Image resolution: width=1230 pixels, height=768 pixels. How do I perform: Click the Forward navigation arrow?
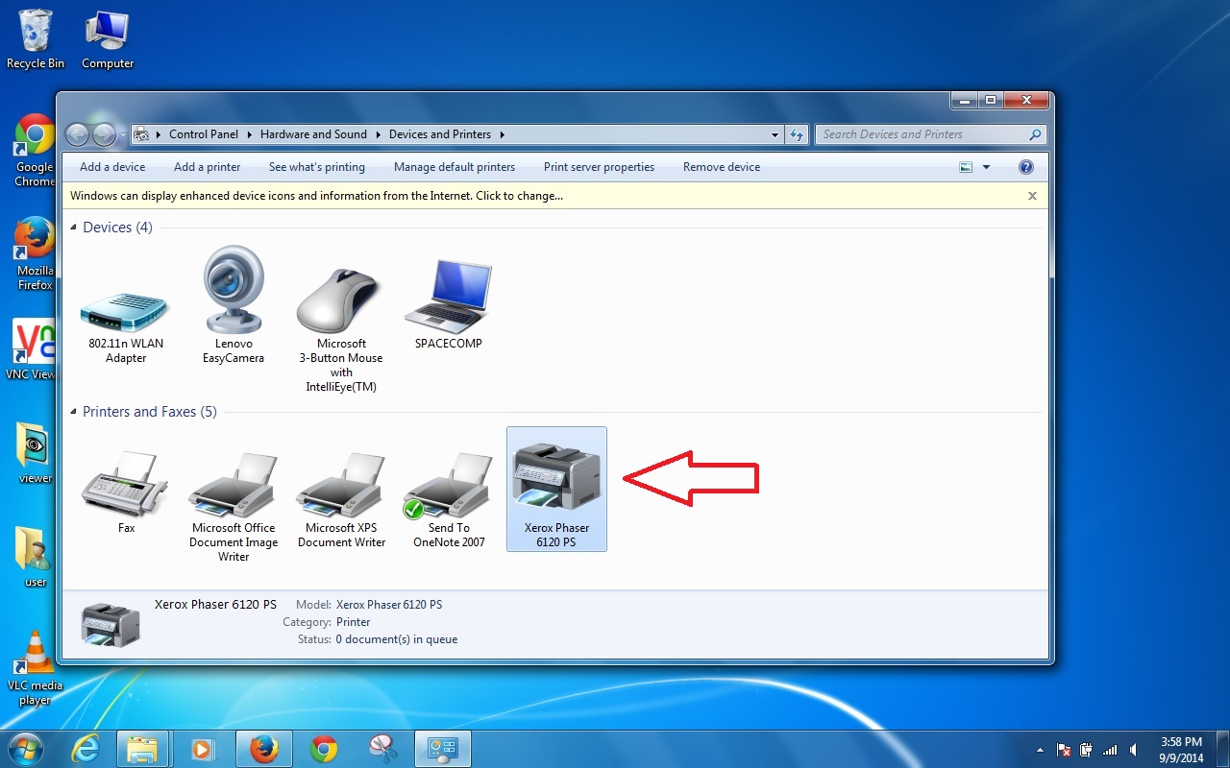pos(104,134)
